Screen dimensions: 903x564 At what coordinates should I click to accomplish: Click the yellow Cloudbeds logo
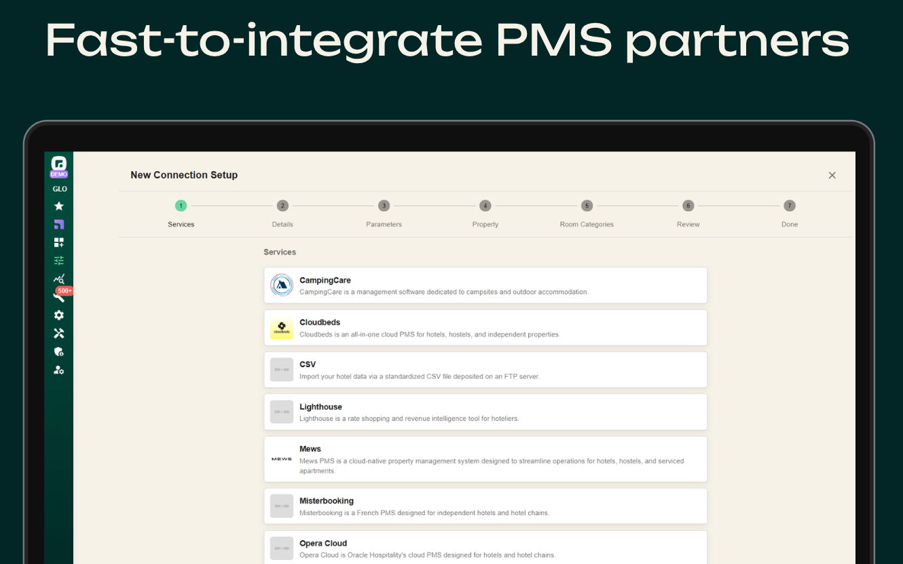(282, 328)
